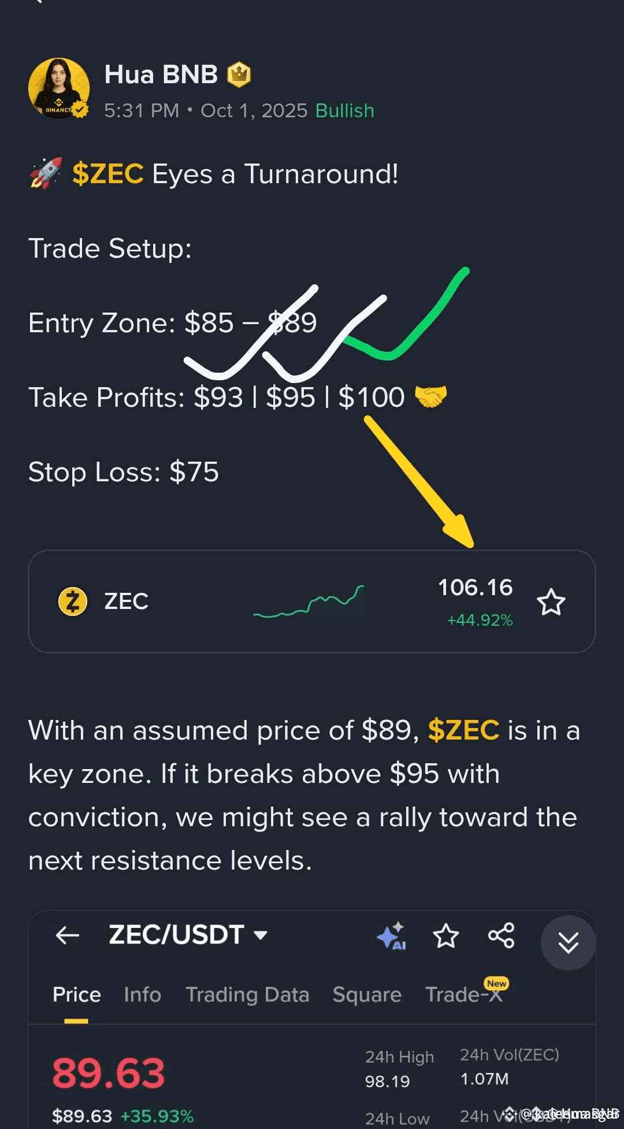Open the ZEC coin logo icon
Screen dimensions: 624x1129
[73, 601]
